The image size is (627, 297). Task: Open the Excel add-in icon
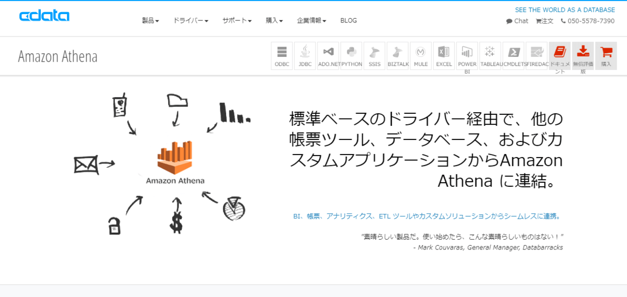(444, 56)
